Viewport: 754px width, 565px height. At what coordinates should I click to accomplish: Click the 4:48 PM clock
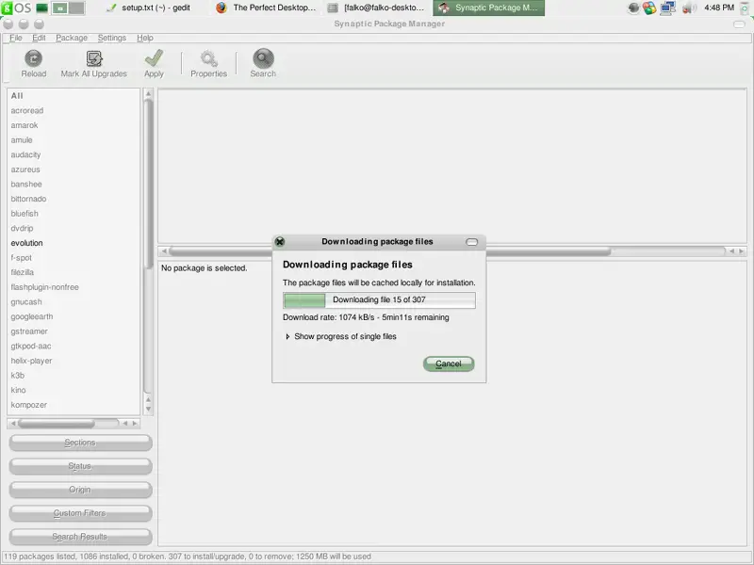click(x=719, y=8)
